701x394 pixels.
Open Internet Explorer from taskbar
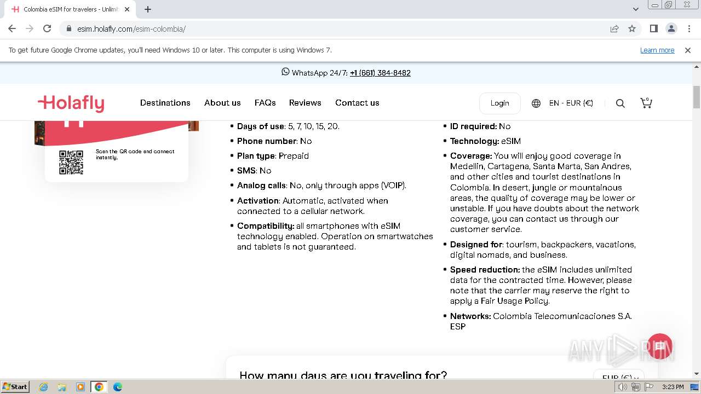pyautogui.click(x=44, y=387)
